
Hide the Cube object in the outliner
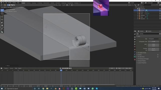coord(160,14)
